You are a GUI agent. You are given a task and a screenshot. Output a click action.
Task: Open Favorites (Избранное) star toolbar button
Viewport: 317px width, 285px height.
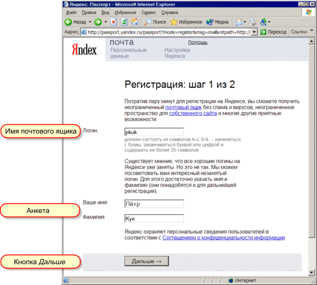pos(186,22)
